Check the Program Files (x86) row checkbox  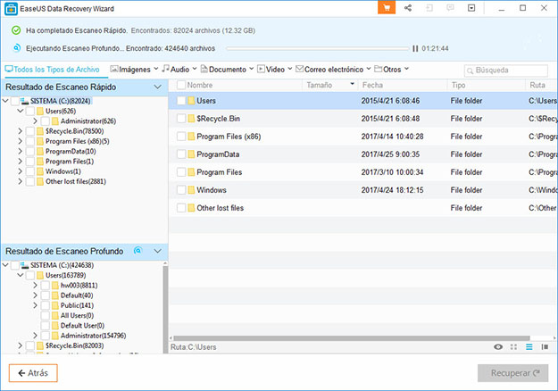pos(181,137)
